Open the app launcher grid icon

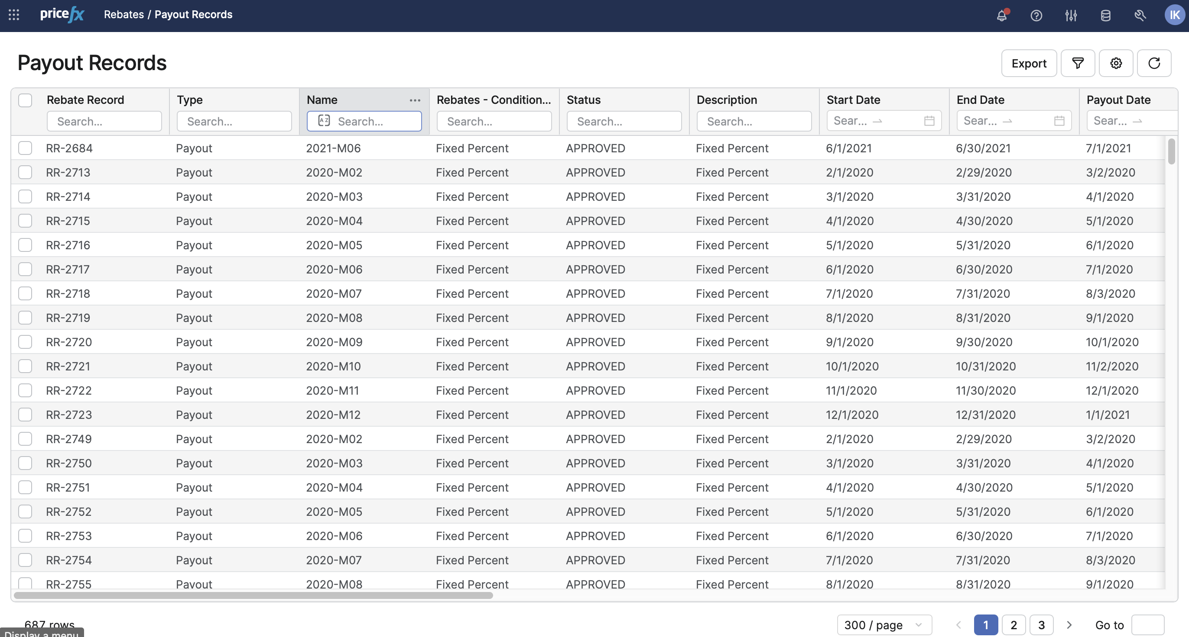pyautogui.click(x=14, y=15)
